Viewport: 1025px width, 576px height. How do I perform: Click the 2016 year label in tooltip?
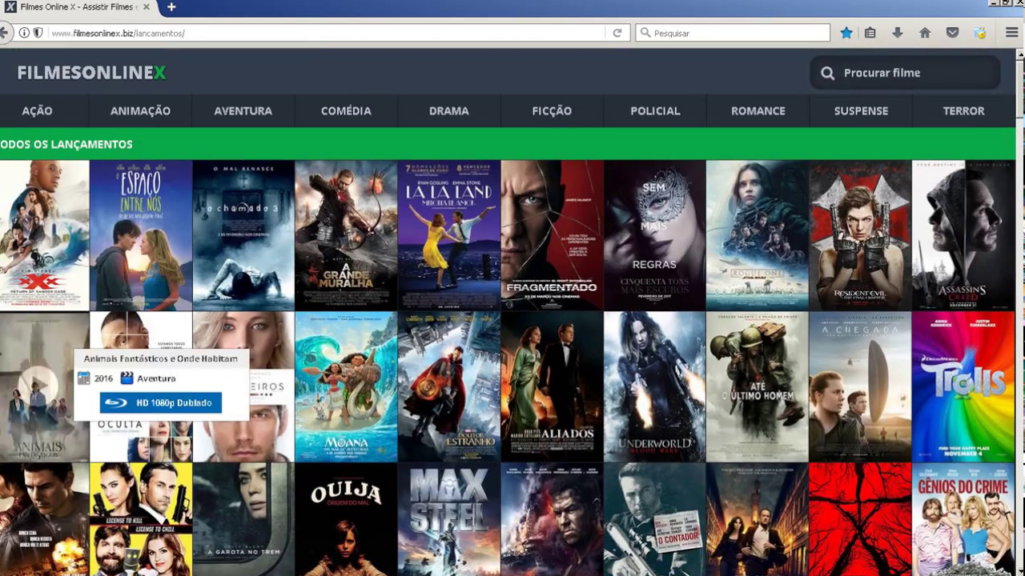click(103, 378)
